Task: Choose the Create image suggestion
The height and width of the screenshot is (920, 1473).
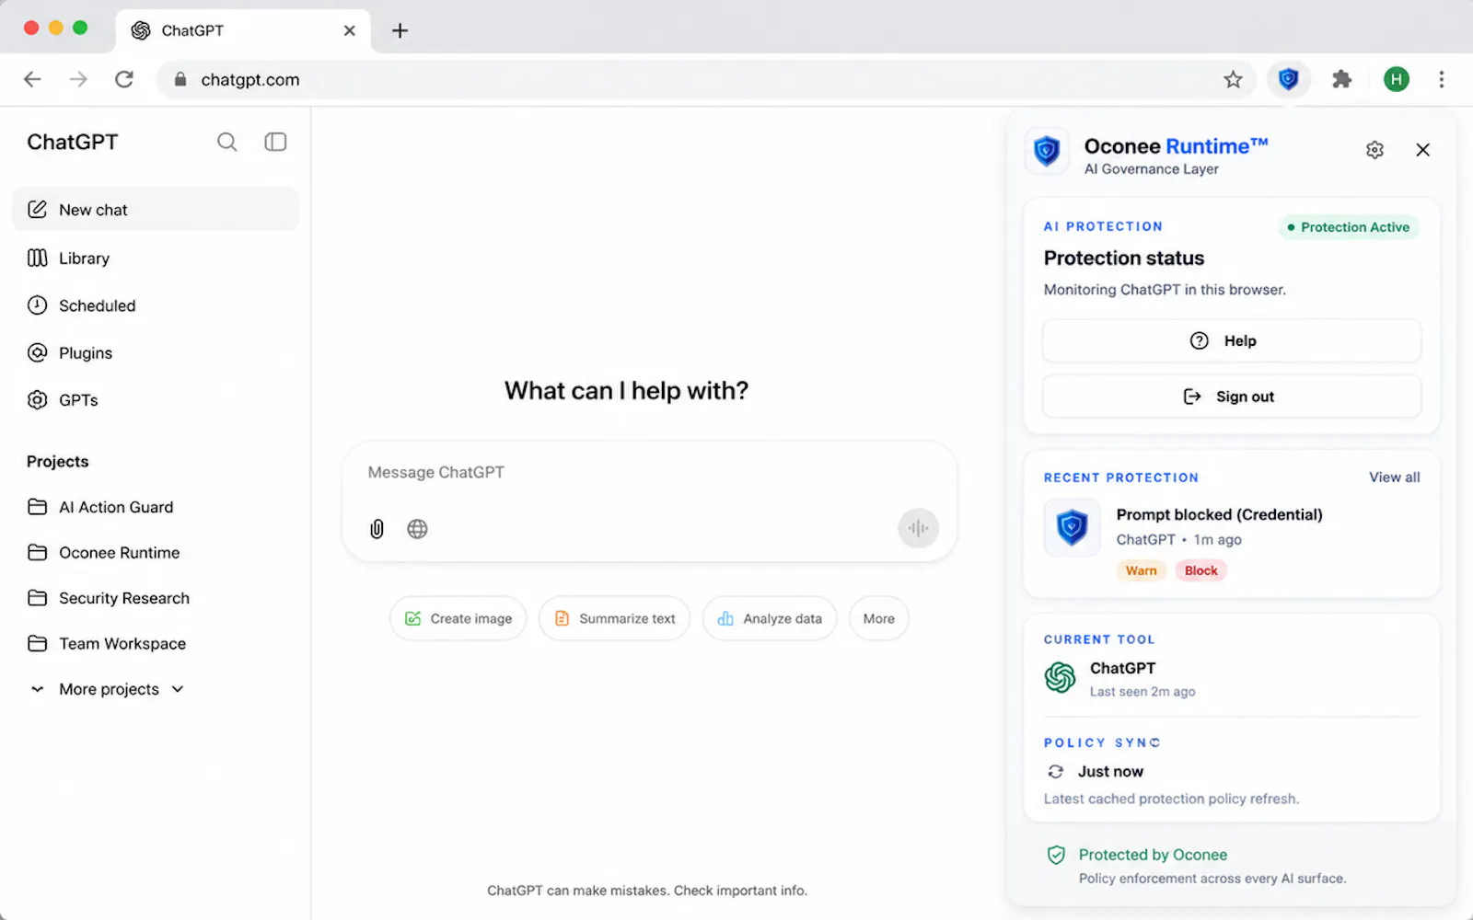Action: 458,619
